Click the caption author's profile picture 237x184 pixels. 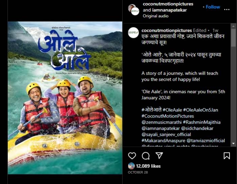pyautogui.click(x=133, y=33)
